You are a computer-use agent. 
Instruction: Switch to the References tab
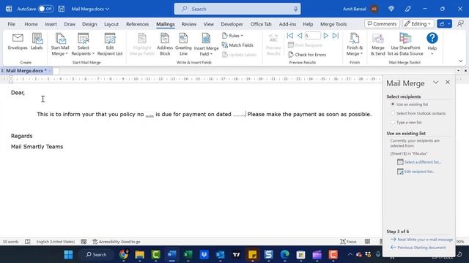click(137, 24)
